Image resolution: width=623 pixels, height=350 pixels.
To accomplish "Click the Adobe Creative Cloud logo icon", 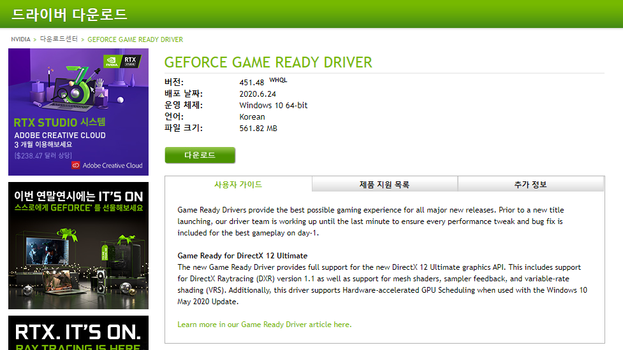I will tap(75, 165).
